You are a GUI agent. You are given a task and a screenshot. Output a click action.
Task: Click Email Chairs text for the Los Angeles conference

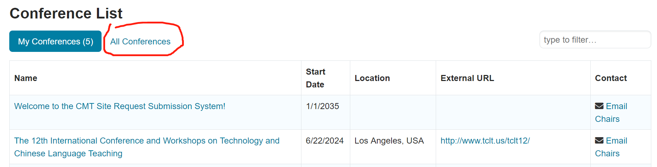(611, 147)
